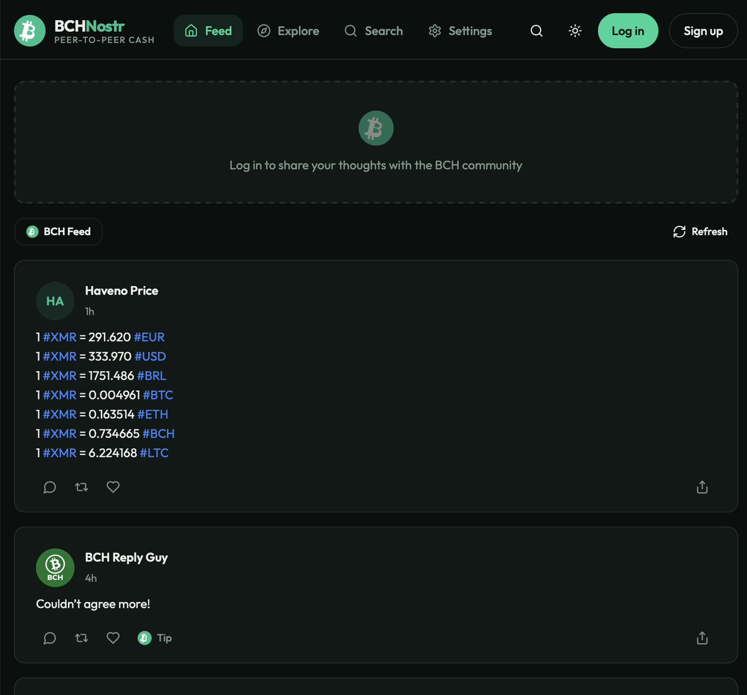747x695 pixels.
Task: Open the #BCH hashtag
Action: [158, 434]
